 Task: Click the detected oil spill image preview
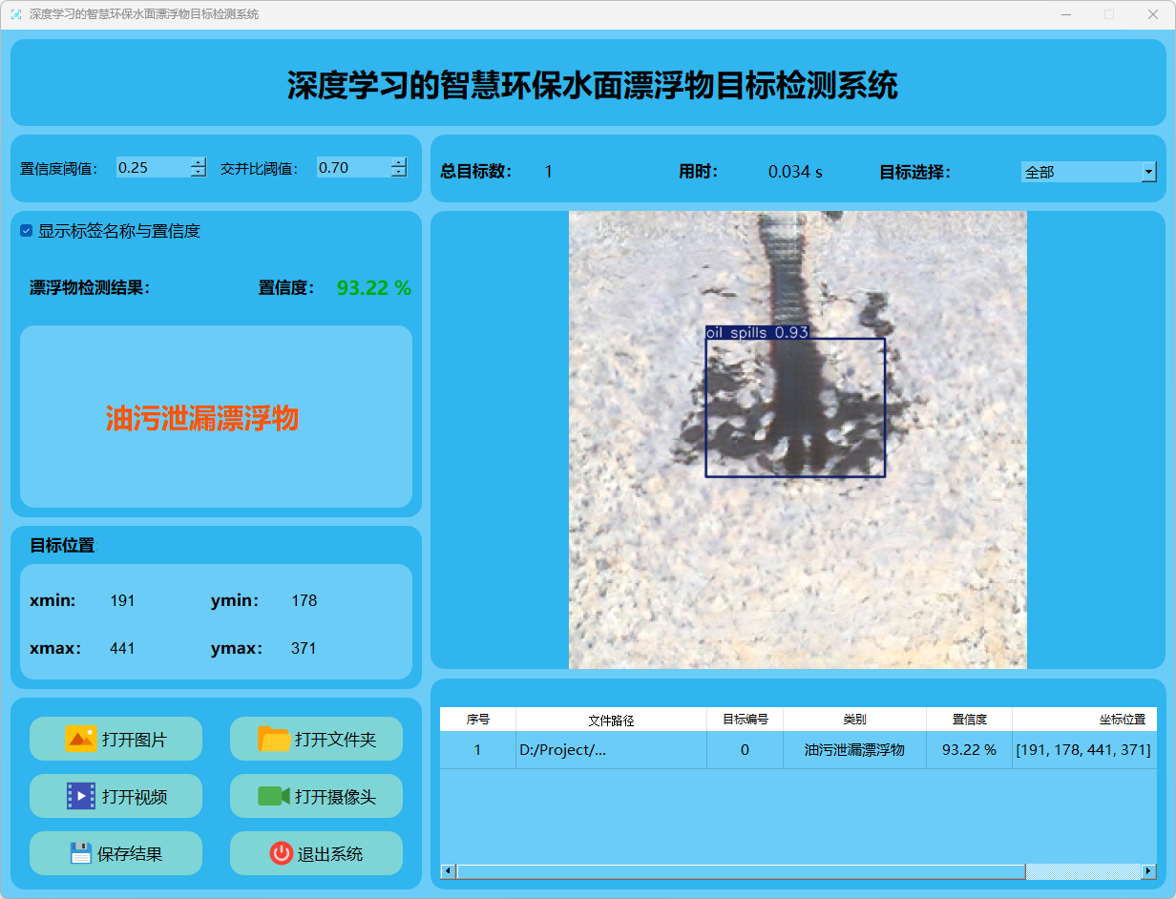[797, 439]
